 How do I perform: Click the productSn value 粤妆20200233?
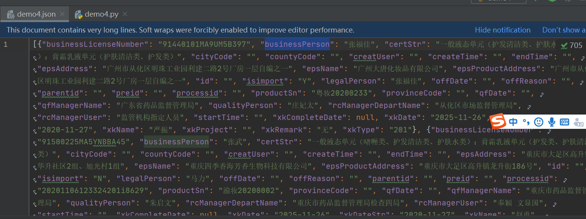[x=343, y=93]
